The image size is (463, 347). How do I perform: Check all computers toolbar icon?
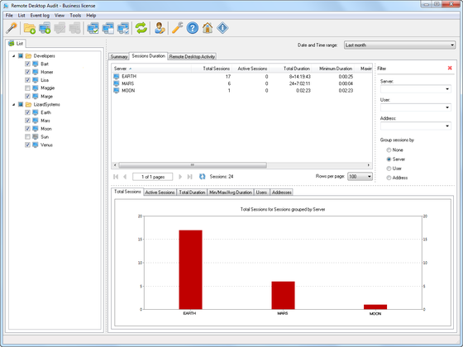[x=93, y=28]
